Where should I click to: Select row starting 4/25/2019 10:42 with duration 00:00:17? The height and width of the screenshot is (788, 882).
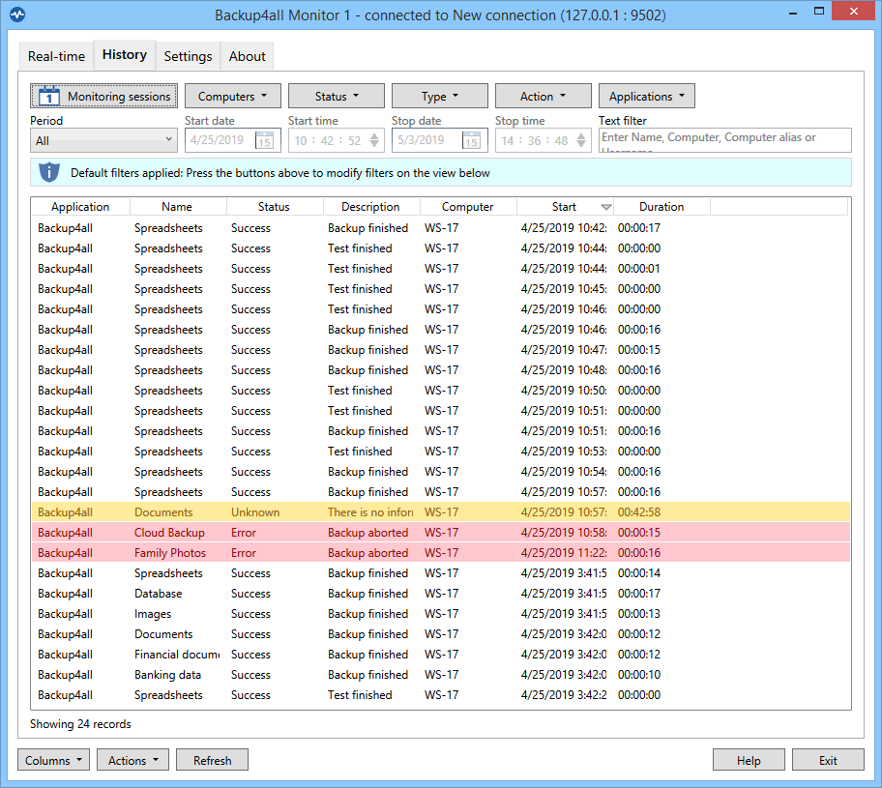441,228
